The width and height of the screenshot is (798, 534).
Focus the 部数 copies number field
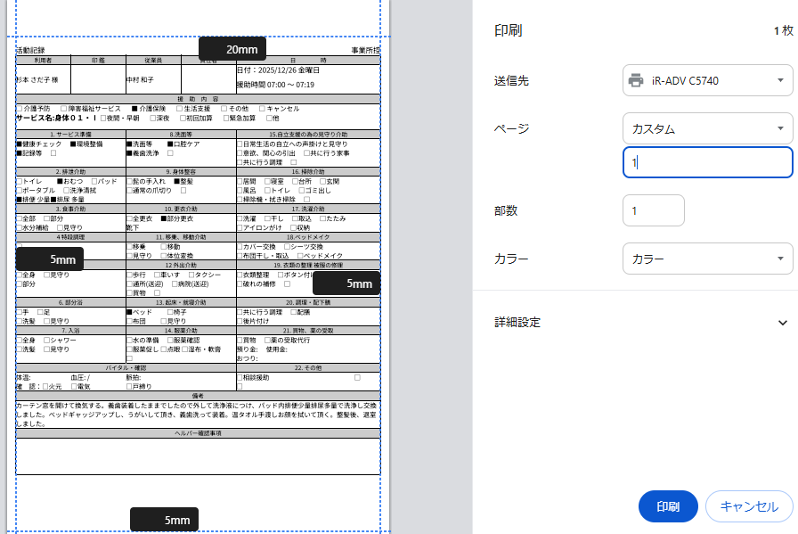point(654,211)
